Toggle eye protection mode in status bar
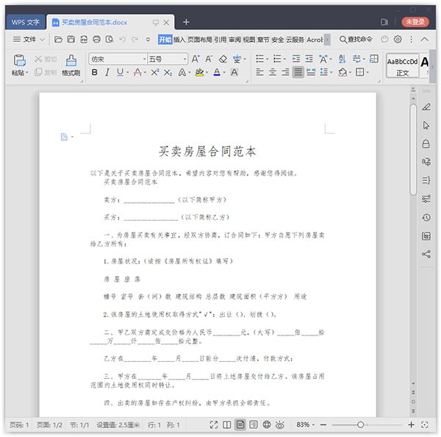 pyautogui.click(x=279, y=424)
